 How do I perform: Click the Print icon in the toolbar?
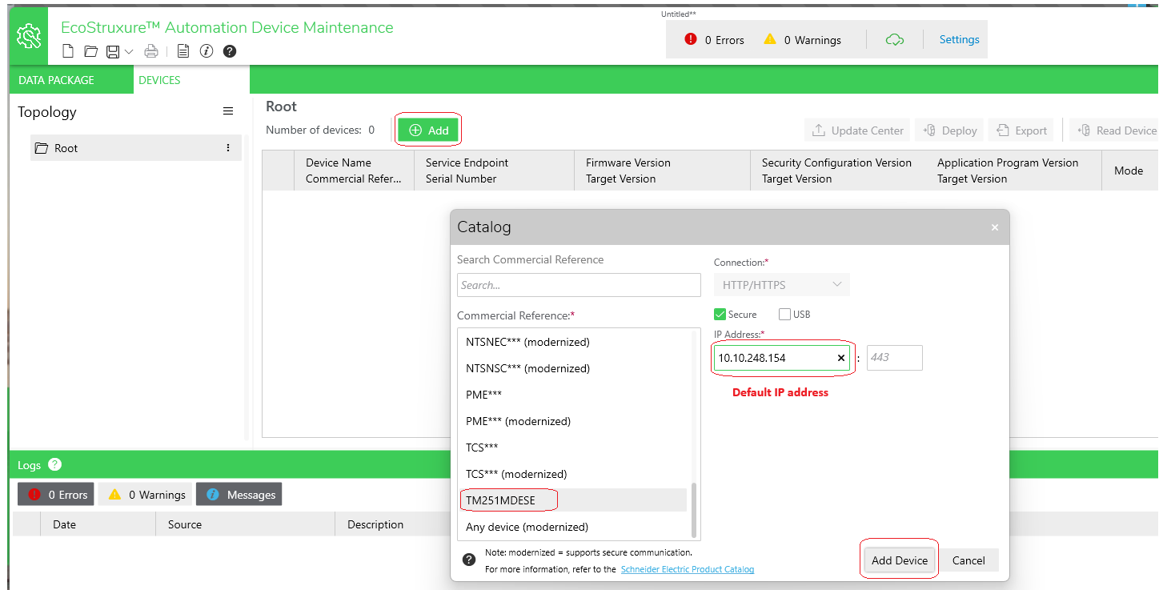(151, 52)
